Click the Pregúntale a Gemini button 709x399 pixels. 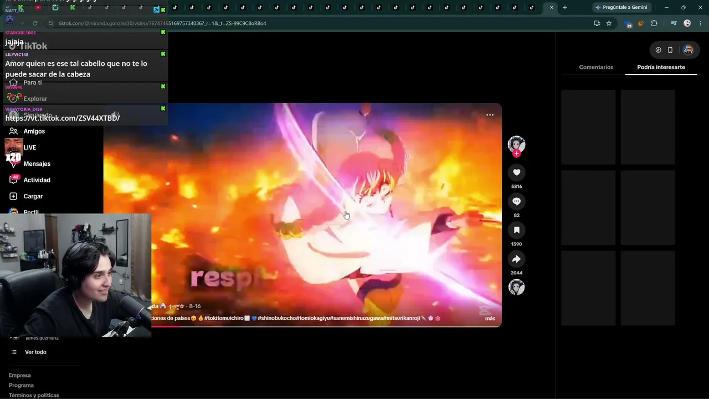tap(621, 7)
